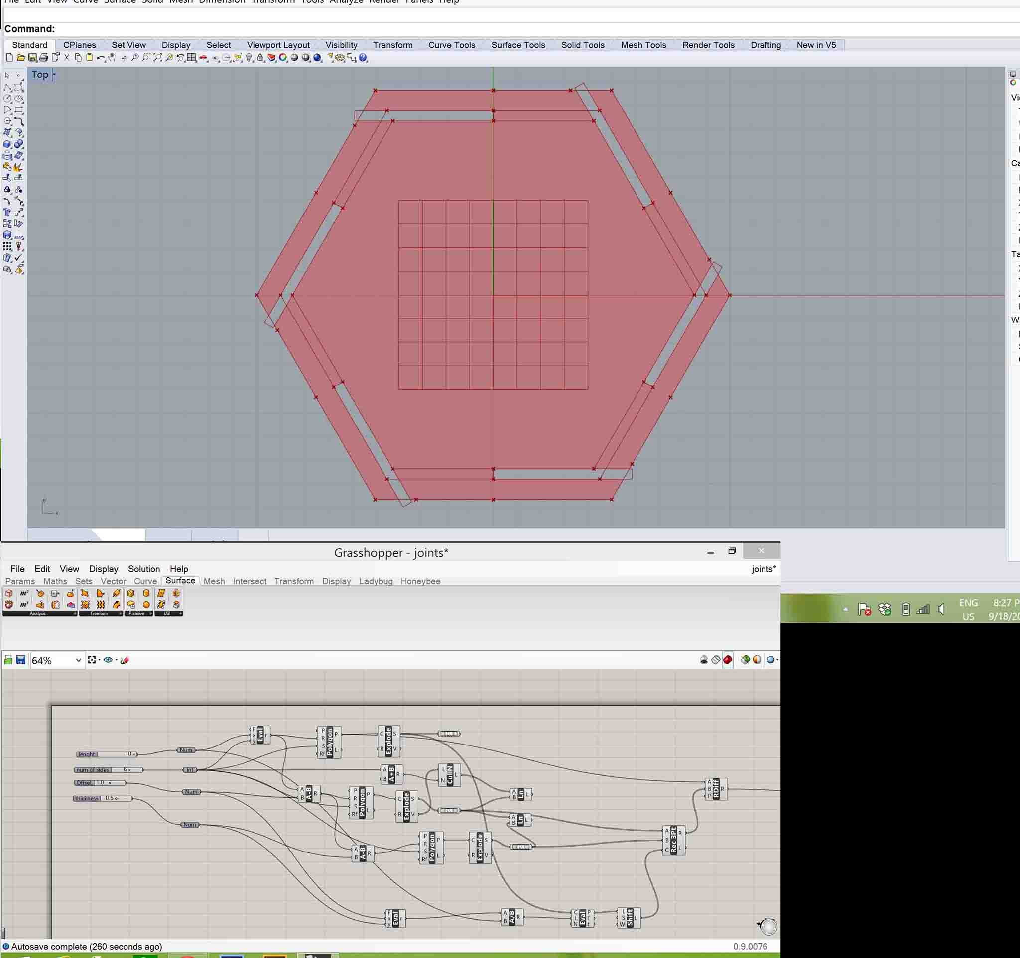Click the Save disk icon in Rhino toolbar

pyautogui.click(x=32, y=57)
